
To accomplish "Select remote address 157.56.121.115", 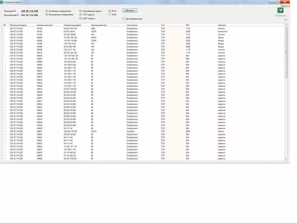I will point(70,146).
